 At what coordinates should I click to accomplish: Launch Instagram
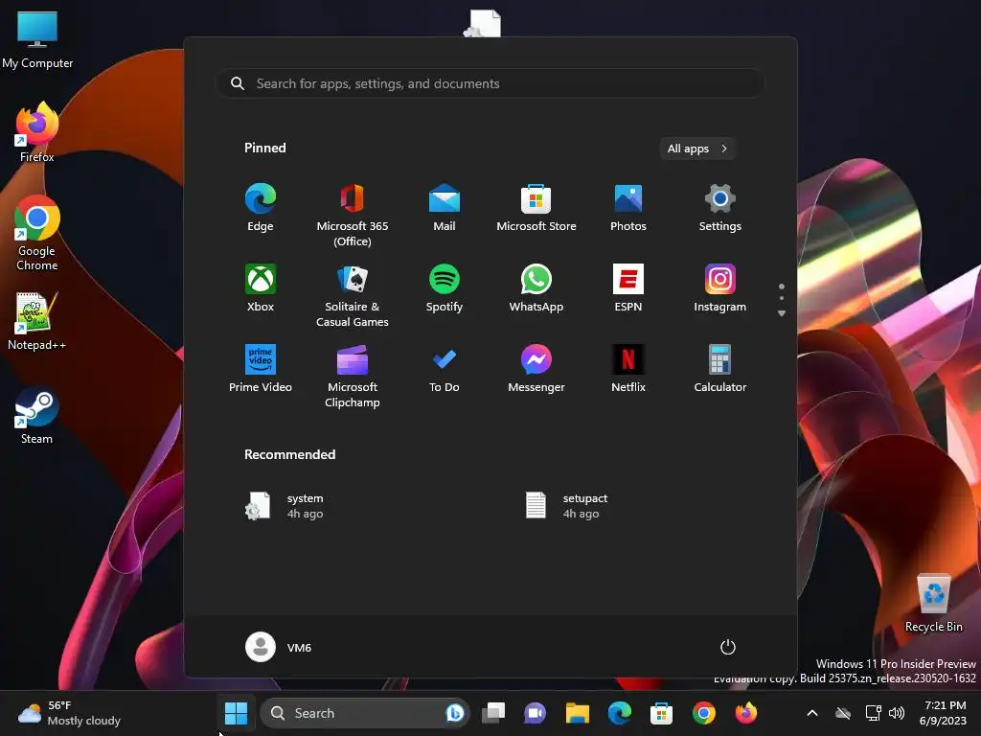pos(720,289)
